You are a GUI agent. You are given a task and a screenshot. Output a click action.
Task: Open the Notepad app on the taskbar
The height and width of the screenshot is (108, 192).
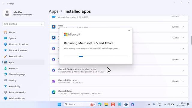coord(119,104)
